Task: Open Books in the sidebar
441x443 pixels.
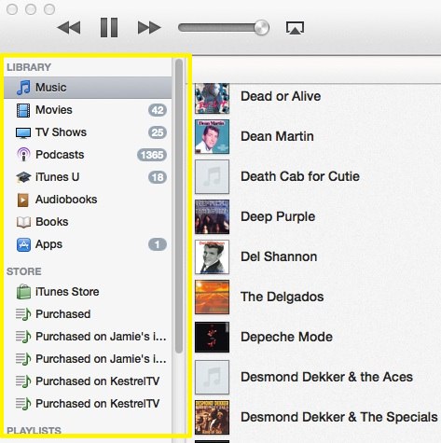Action: point(88,222)
